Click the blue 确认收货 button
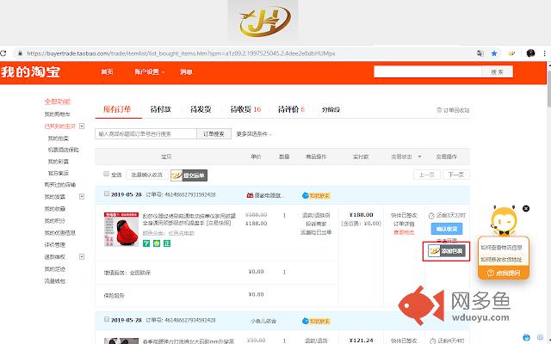Screen dimensions: 551x344 coord(447,229)
